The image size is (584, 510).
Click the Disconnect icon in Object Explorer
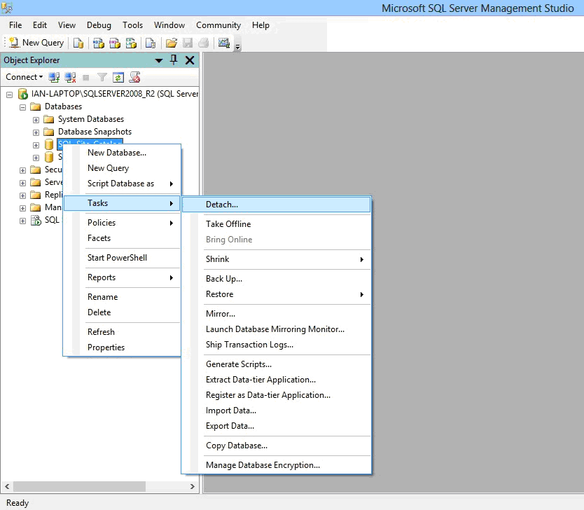click(x=70, y=77)
